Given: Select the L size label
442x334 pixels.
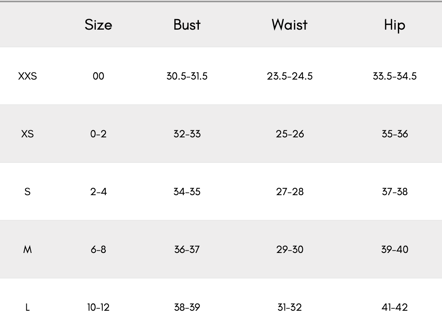Looking at the screenshot, I should click(27, 307).
